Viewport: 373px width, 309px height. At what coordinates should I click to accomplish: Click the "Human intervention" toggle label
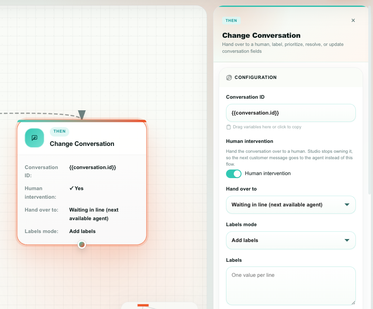pos(268,174)
